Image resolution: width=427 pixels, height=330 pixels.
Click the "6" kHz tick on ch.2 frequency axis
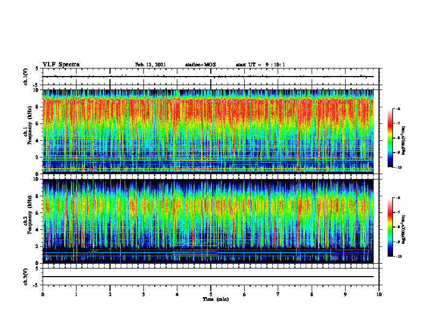coord(38,213)
